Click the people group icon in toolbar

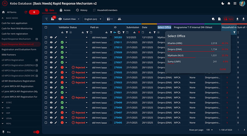click(120, 19)
